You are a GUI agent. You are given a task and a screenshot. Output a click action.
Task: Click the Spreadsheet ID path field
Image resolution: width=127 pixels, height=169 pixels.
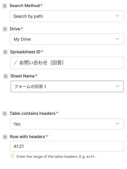tap(67, 63)
